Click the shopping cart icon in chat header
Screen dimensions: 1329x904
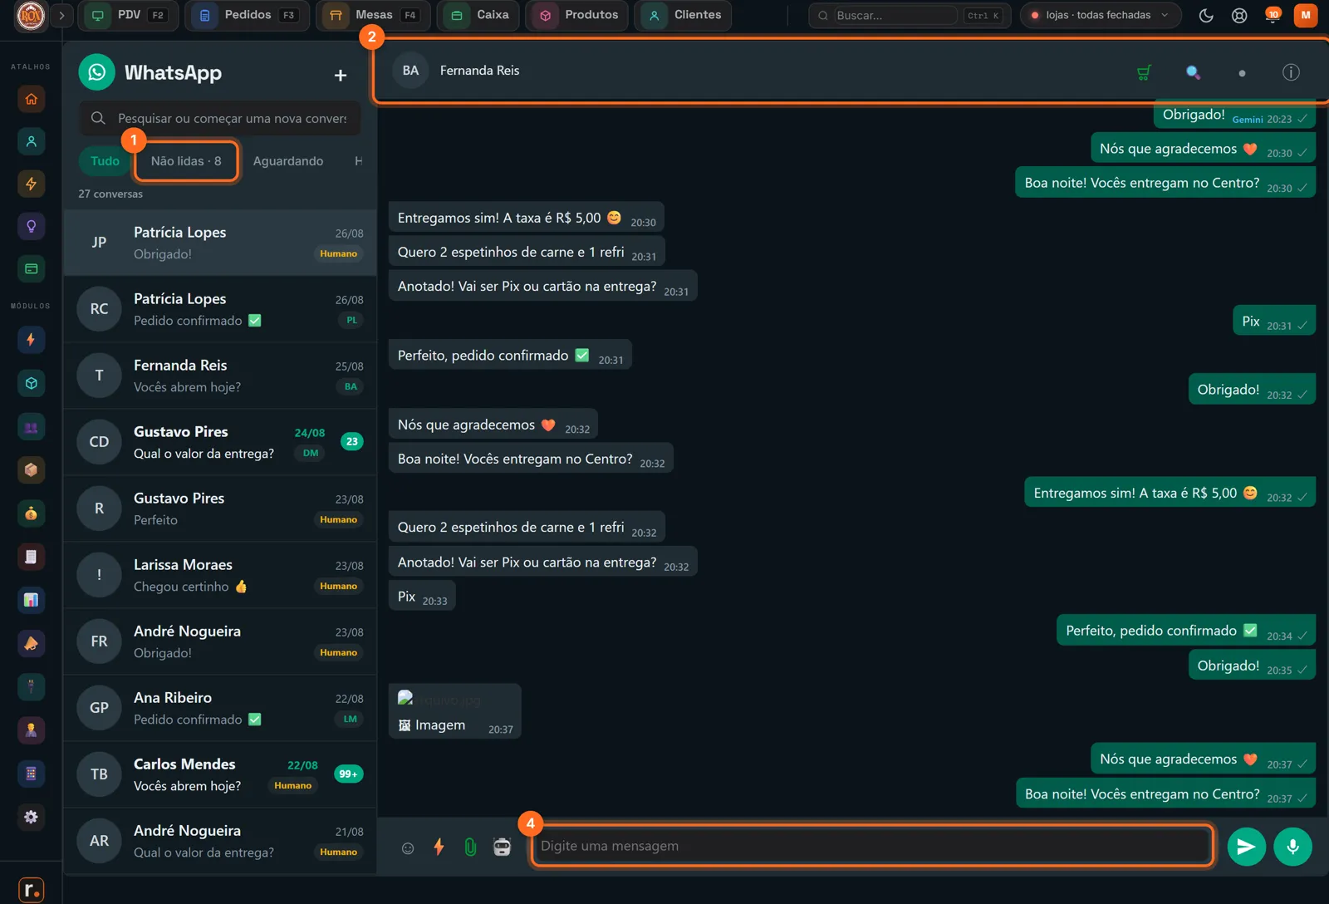point(1144,72)
